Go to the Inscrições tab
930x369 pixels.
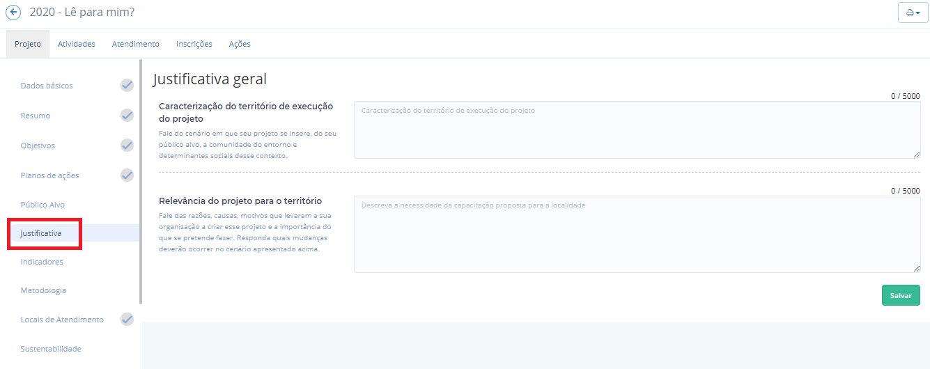194,44
